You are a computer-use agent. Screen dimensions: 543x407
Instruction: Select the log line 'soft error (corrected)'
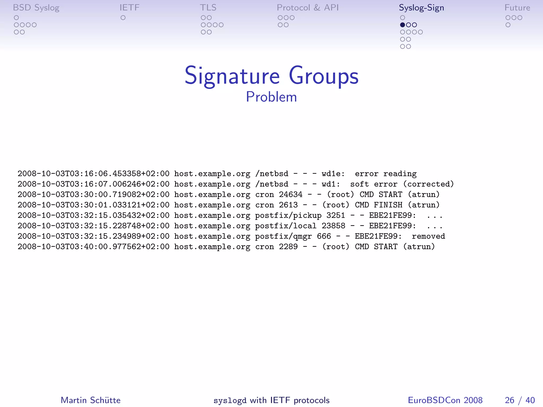(x=236, y=184)
